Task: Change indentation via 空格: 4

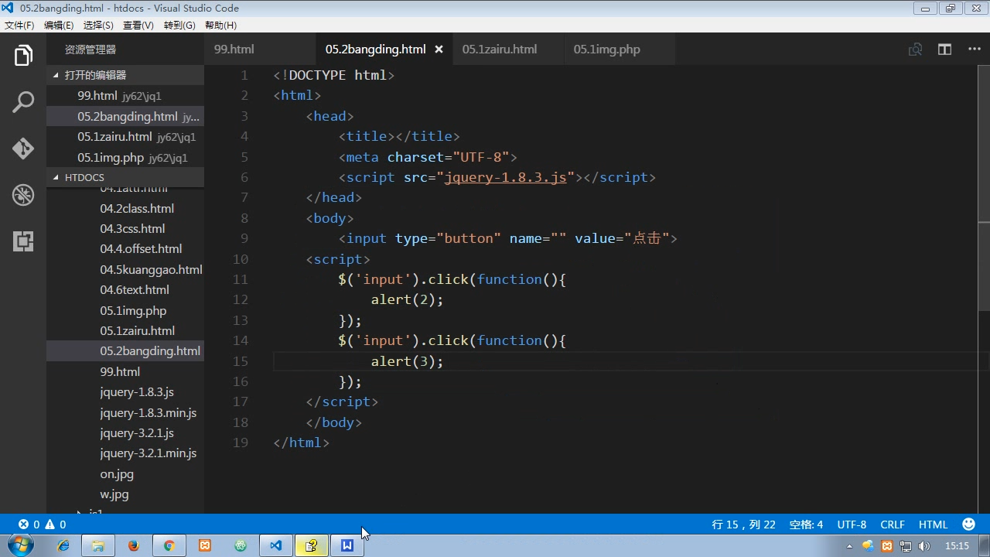Action: [806, 525]
